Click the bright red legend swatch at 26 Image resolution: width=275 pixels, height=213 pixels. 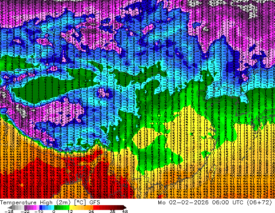click(x=95, y=207)
